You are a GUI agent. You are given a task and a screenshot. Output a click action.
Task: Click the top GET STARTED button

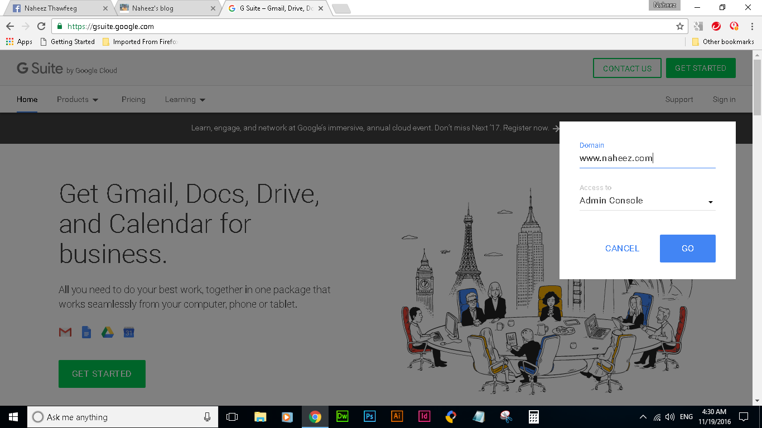(x=701, y=68)
